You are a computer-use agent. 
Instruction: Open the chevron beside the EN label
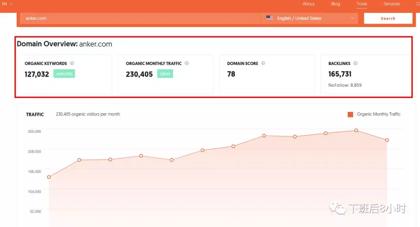(10, 3)
